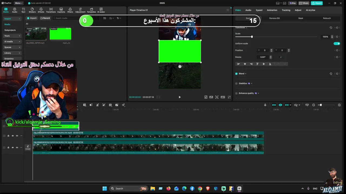The width and height of the screenshot is (346, 194).
Task: Open the Menu dropdown
Action: click(18, 3)
